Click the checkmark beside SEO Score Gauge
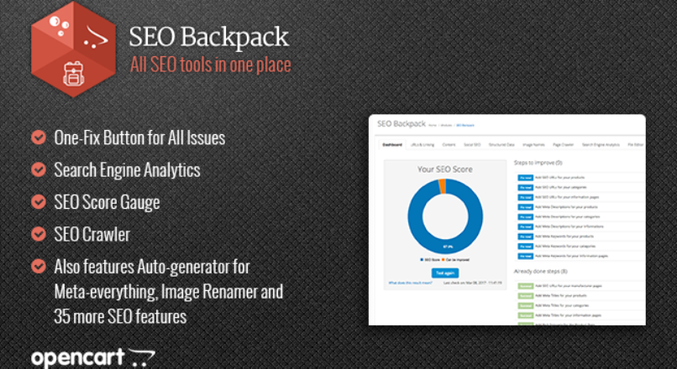The height and width of the screenshot is (369, 677). point(39,202)
